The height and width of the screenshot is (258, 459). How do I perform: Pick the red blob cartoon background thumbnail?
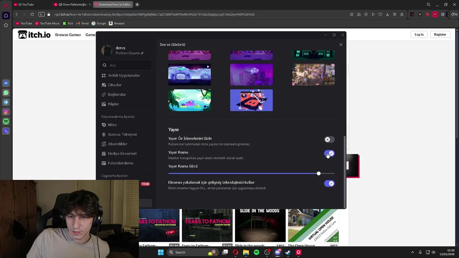tap(251, 100)
